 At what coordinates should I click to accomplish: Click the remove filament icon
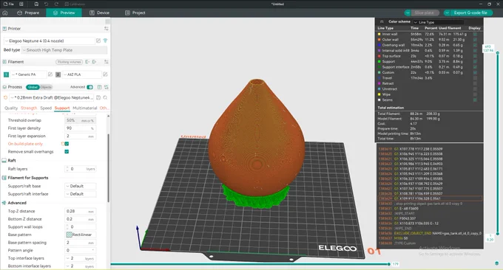pyautogui.click(x=87, y=62)
